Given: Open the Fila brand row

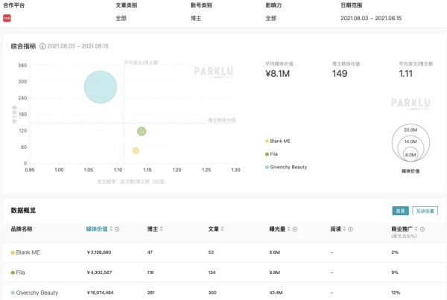Looking at the screenshot, I should click(x=223, y=272).
